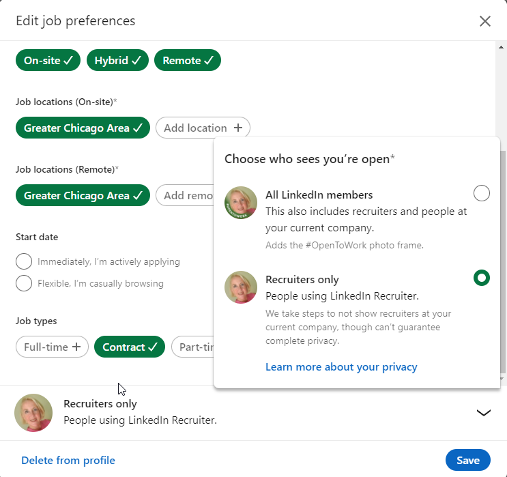Click the plus icon on Add location
This screenshot has width=507, height=477.
[238, 128]
